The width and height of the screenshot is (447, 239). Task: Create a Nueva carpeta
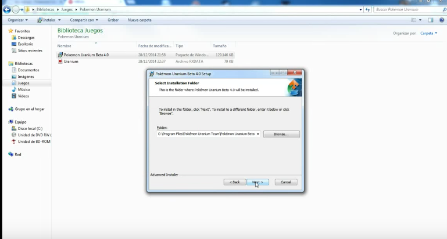[140, 20]
